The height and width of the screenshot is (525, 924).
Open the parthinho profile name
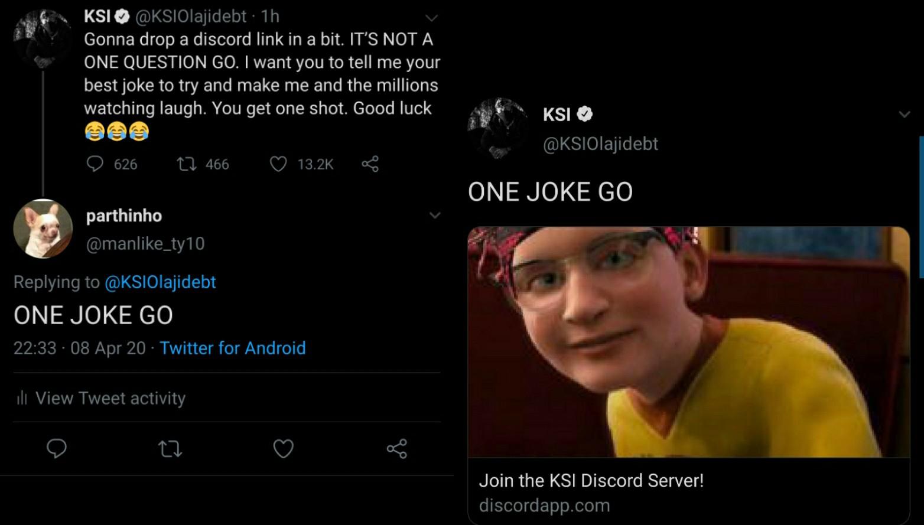coord(124,216)
